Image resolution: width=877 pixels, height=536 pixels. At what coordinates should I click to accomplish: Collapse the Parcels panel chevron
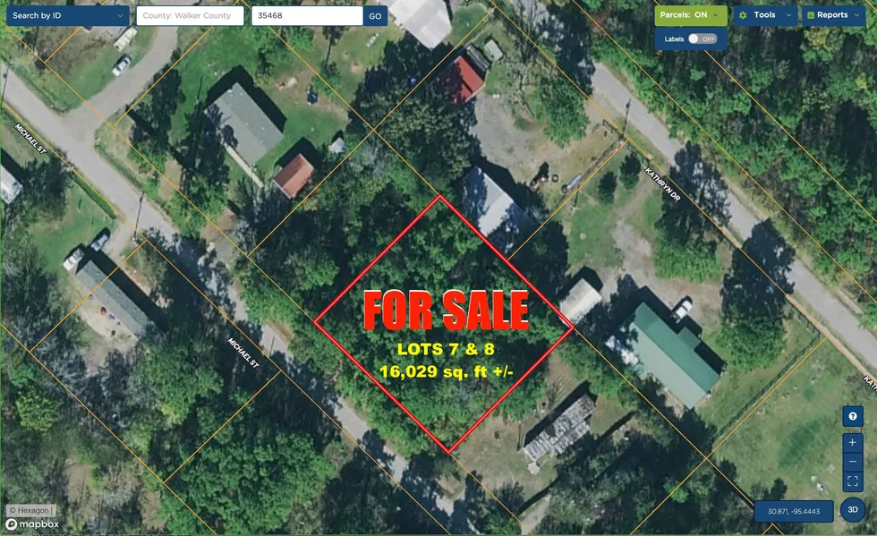pos(715,15)
